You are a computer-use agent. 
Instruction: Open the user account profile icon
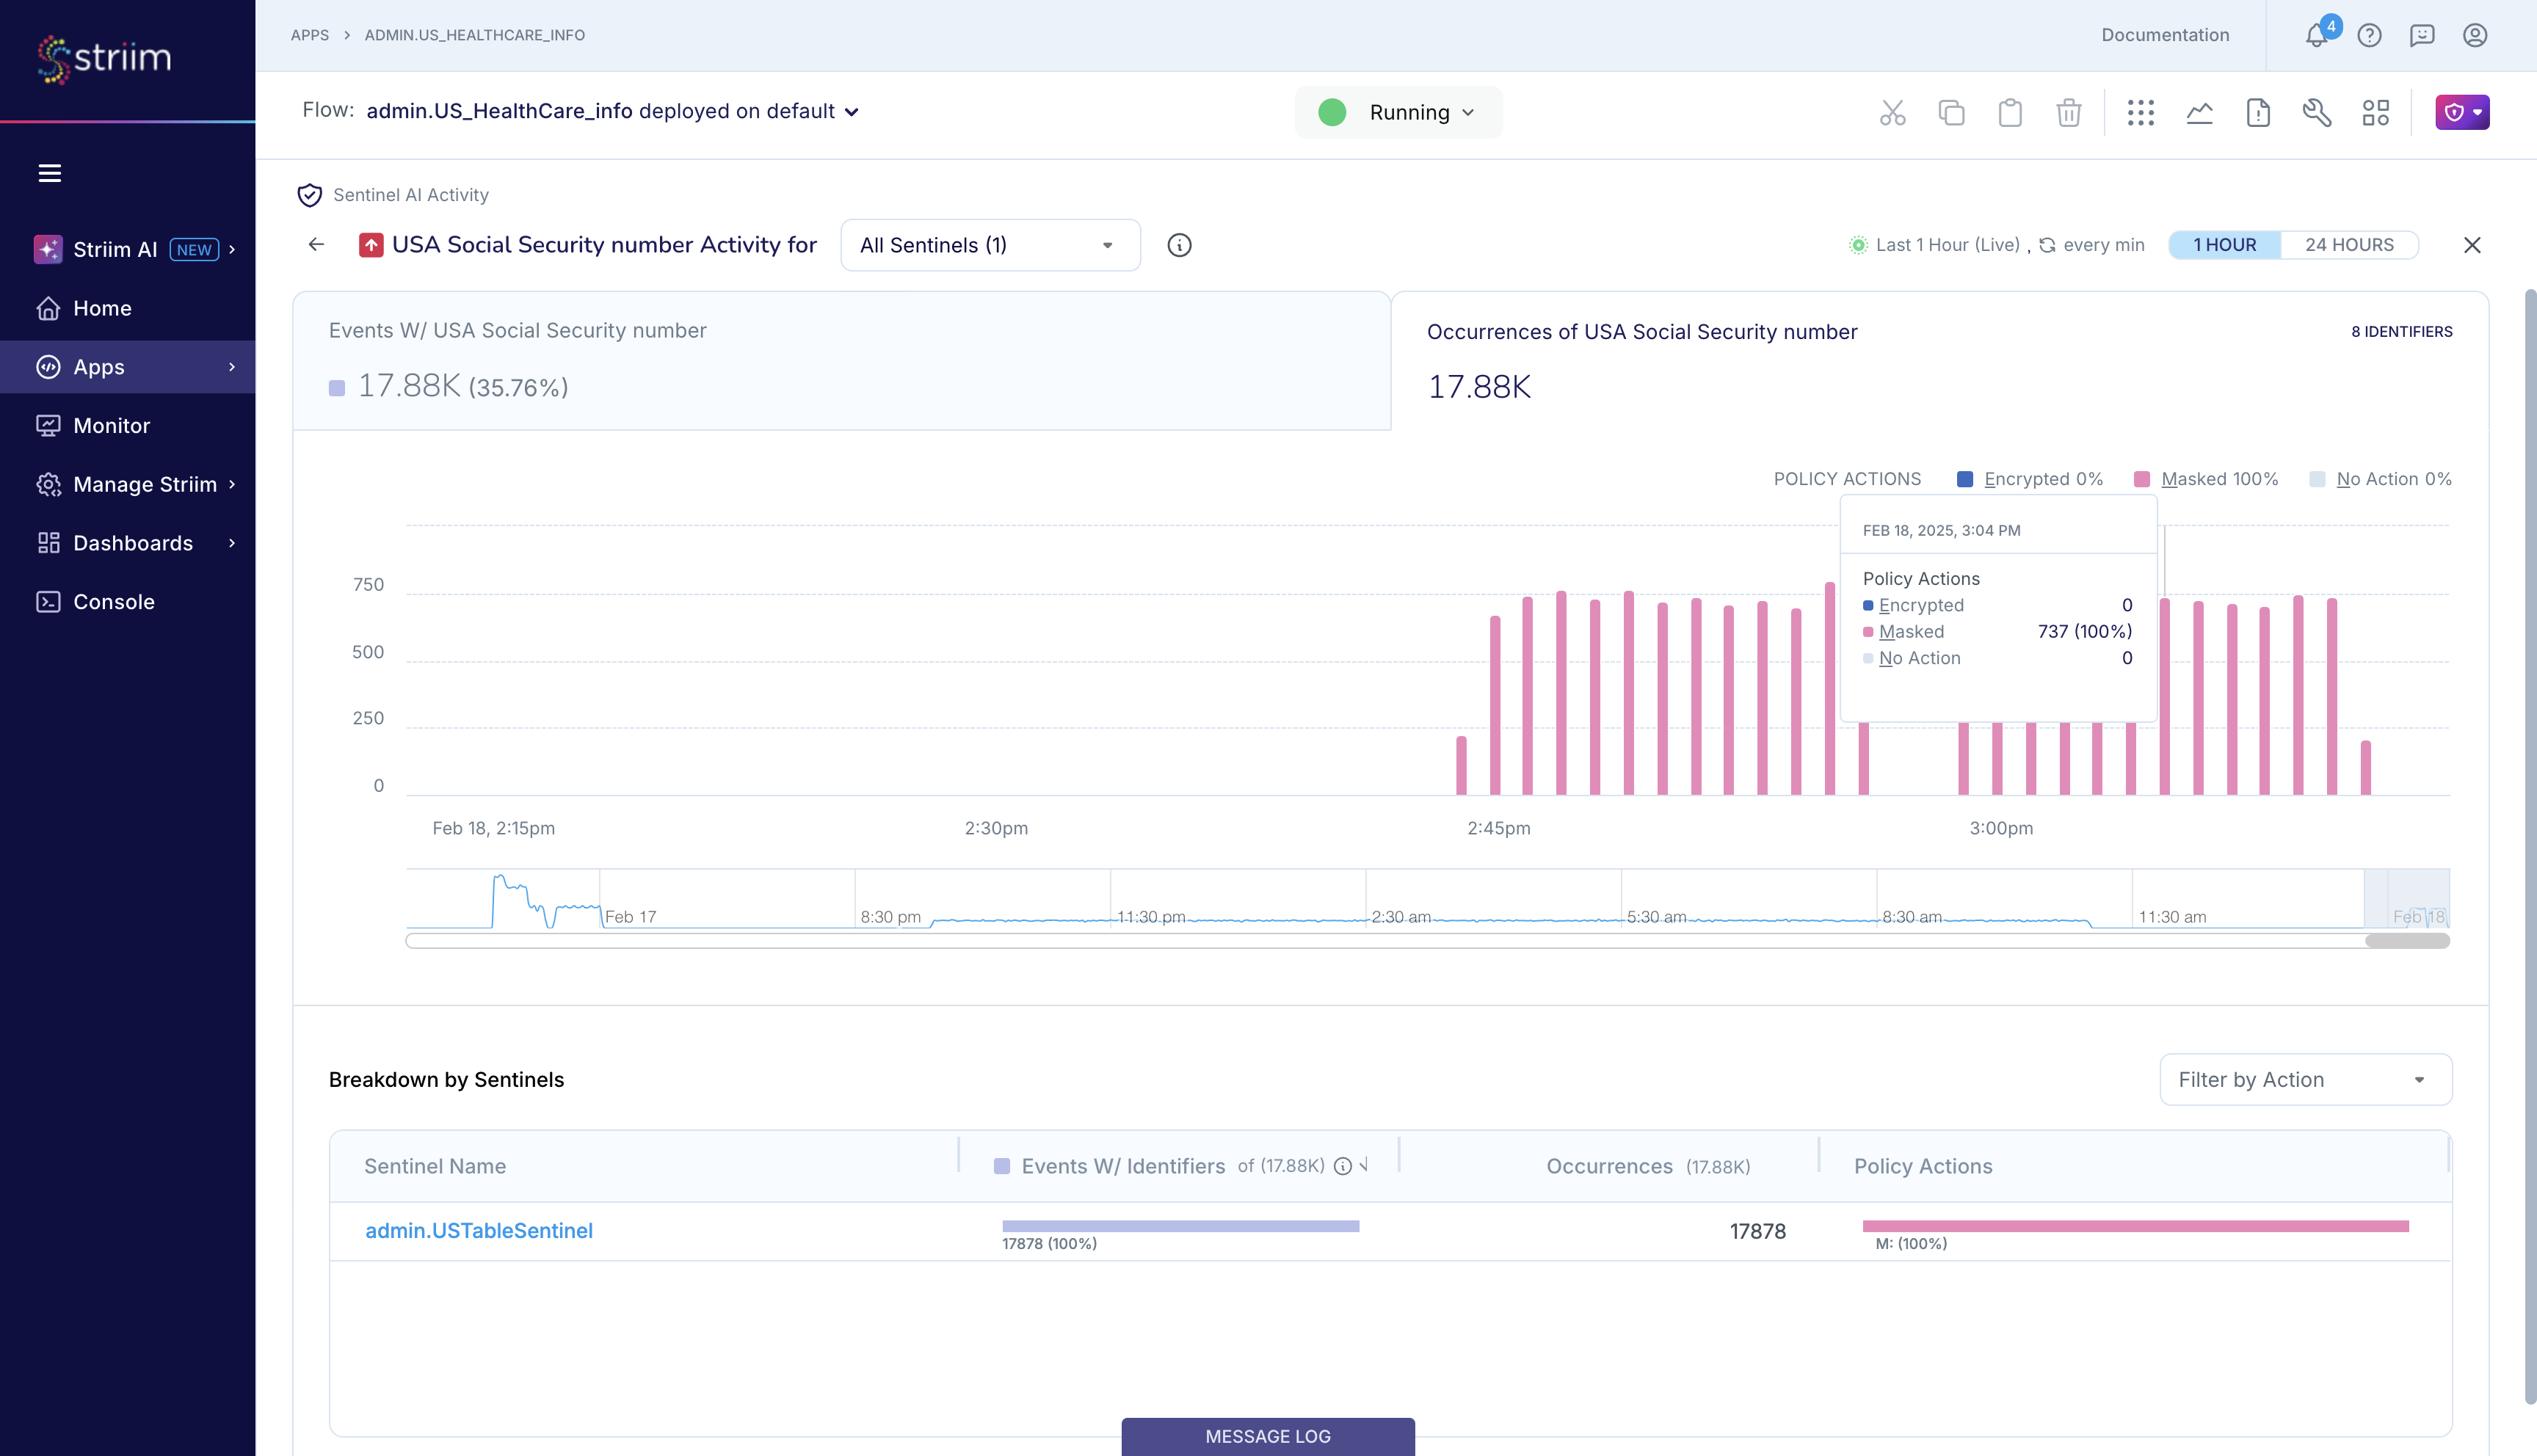(x=2475, y=35)
